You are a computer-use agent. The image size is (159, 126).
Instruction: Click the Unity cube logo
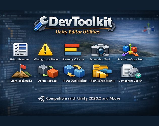click(41, 99)
